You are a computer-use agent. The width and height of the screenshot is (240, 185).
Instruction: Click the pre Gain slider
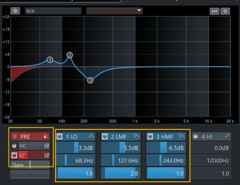pos(30,164)
